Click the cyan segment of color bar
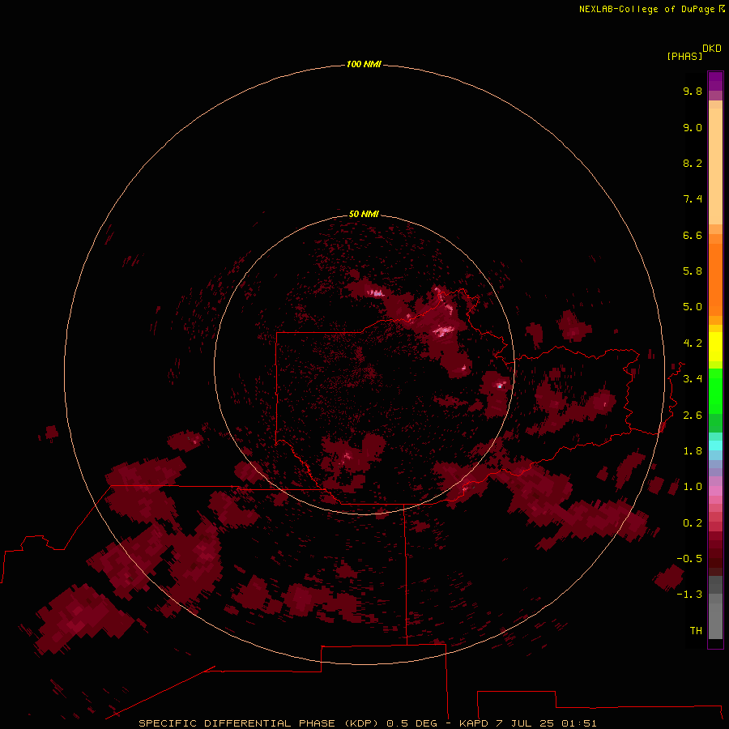 pos(715,446)
